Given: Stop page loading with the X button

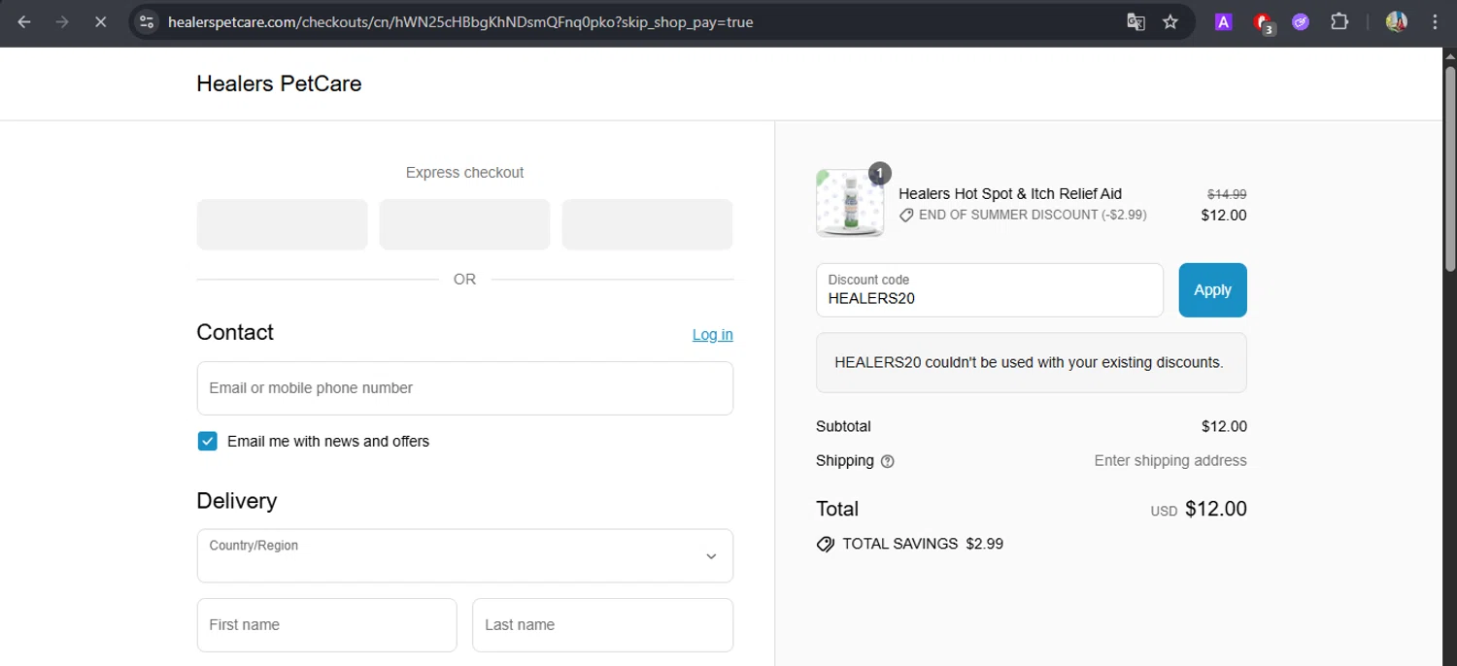Looking at the screenshot, I should pos(100,21).
